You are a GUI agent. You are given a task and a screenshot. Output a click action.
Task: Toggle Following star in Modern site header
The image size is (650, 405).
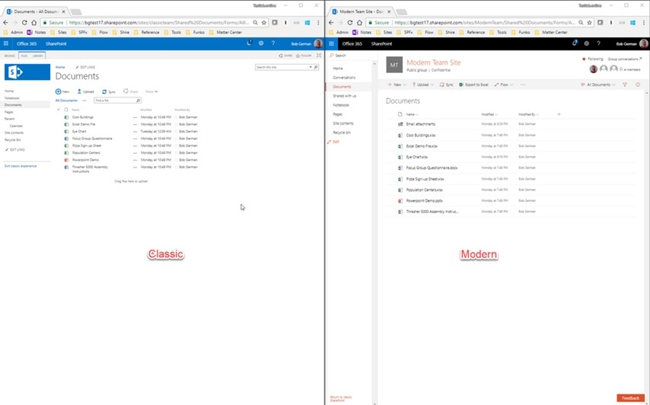pyautogui.click(x=584, y=59)
